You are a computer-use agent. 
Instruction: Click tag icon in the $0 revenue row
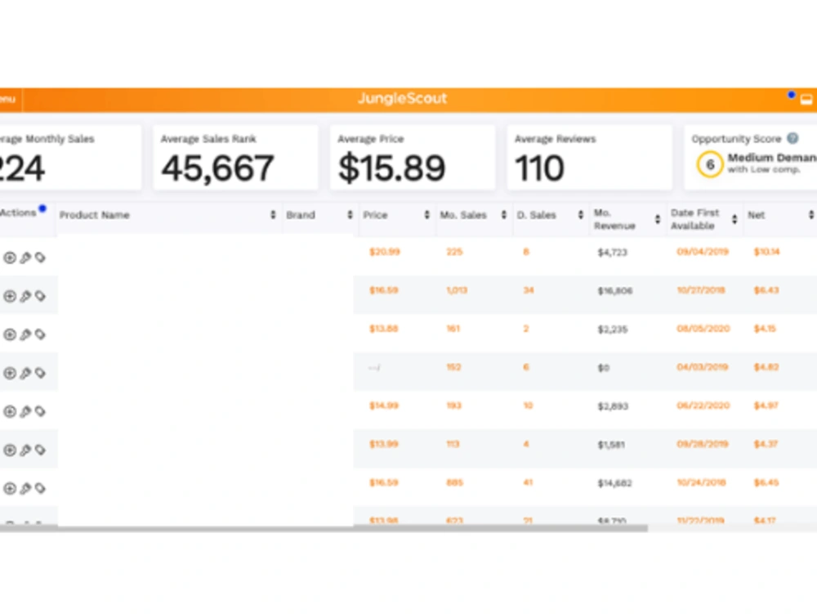[x=40, y=373]
